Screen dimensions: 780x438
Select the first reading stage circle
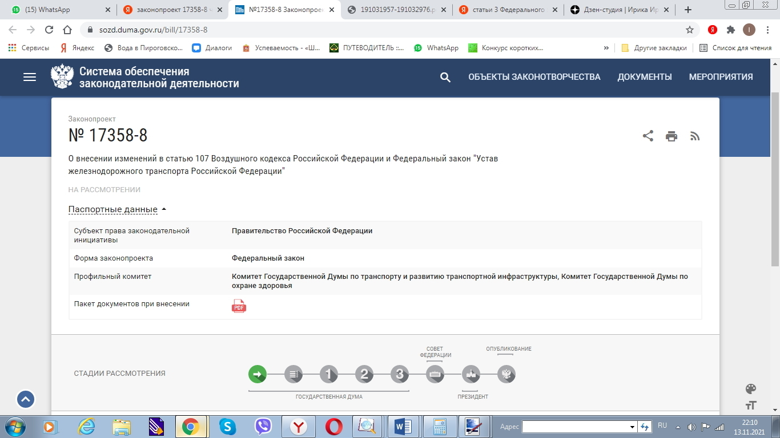click(x=329, y=375)
